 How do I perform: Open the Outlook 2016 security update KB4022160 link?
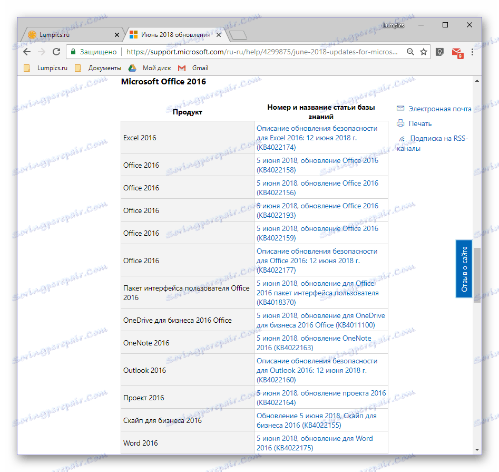[317, 370]
